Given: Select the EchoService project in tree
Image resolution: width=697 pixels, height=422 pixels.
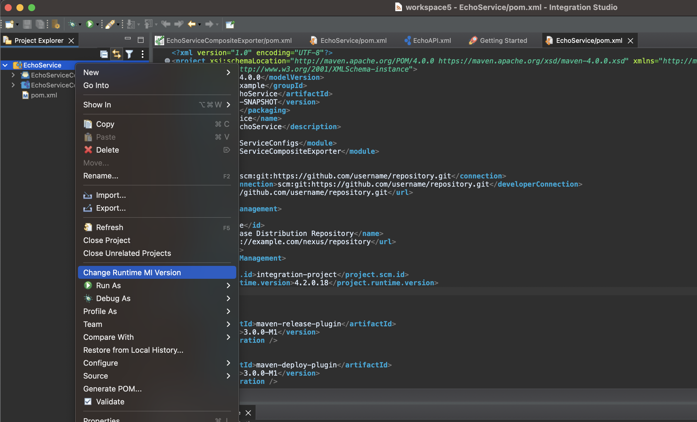Looking at the screenshot, I should point(42,65).
